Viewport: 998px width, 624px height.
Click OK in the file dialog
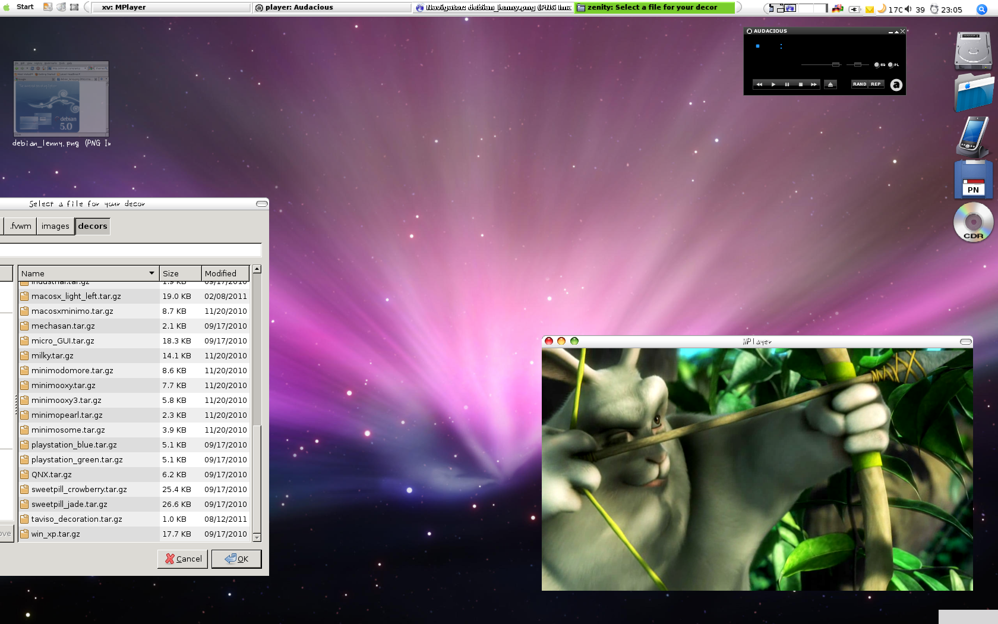pyautogui.click(x=236, y=559)
